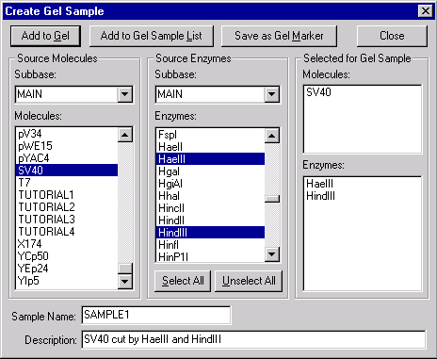The height and width of the screenshot is (359, 437).
Task: Click the Select All enzymes button
Action: pyautogui.click(x=183, y=281)
